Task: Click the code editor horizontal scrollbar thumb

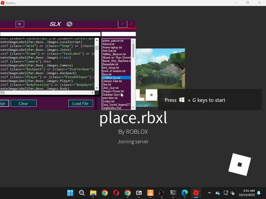Action: coord(2,93)
